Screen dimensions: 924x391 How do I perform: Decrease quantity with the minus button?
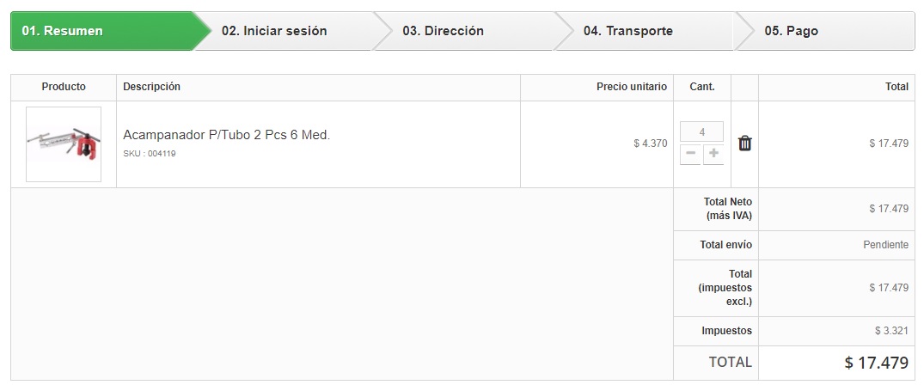tap(690, 154)
